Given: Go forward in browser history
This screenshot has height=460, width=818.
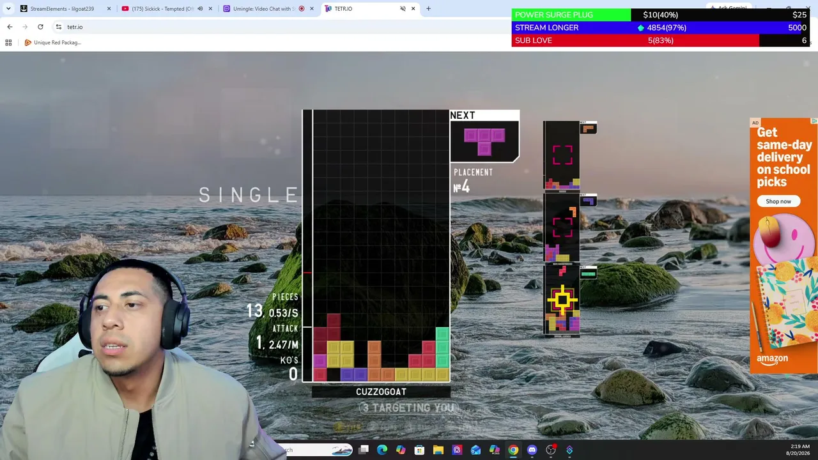Looking at the screenshot, I should pos(25,27).
